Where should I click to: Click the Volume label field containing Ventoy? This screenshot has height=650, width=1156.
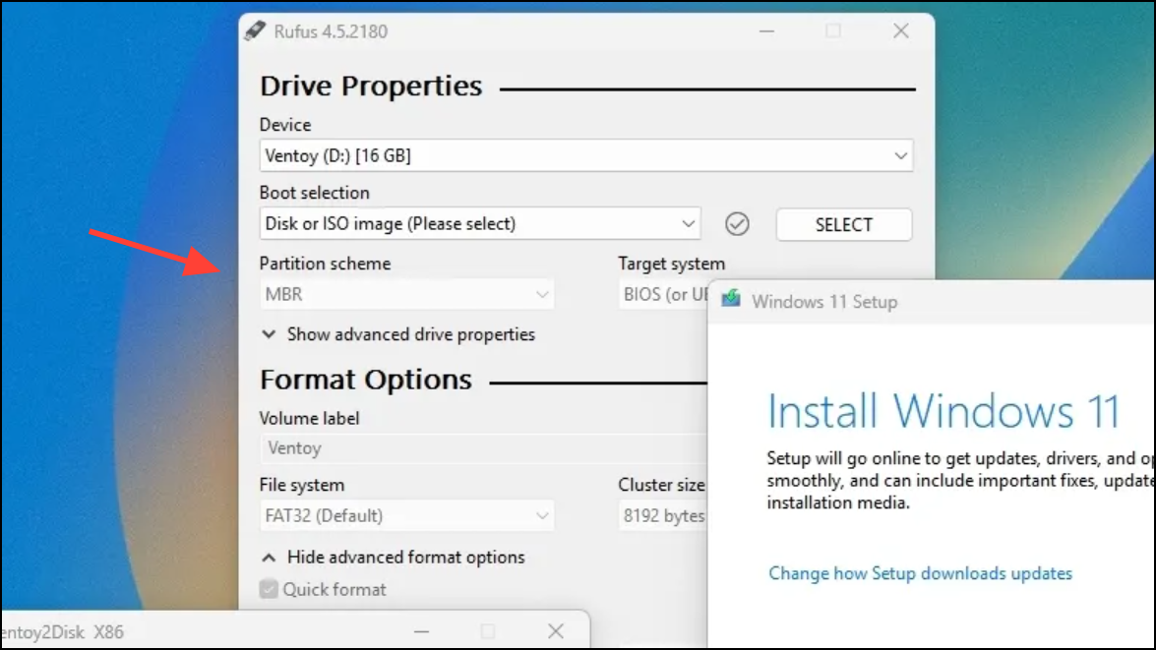tap(483, 448)
